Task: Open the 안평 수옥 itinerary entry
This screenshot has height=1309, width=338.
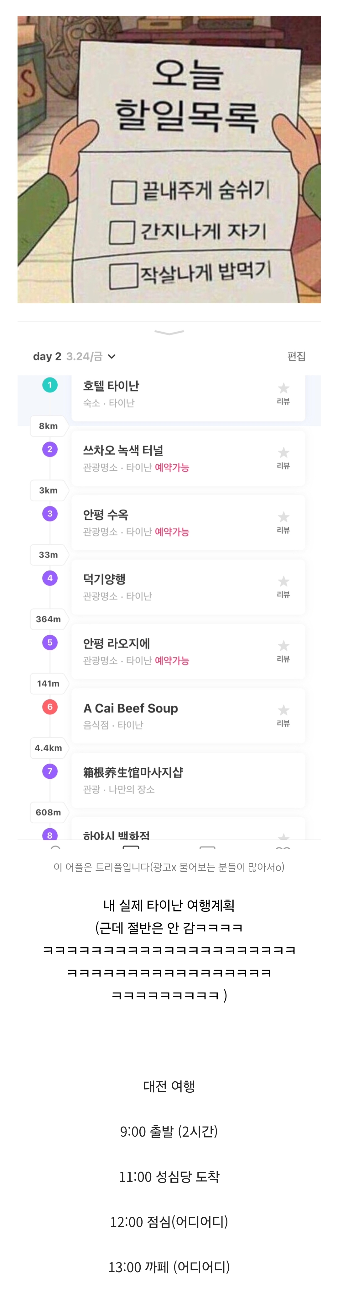Action: (x=172, y=522)
